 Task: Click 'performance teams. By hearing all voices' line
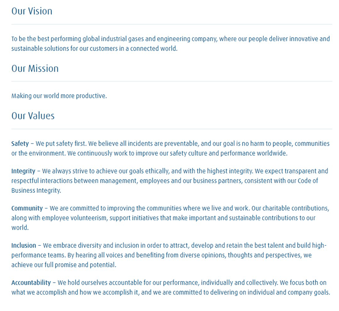pyautogui.click(x=162, y=255)
